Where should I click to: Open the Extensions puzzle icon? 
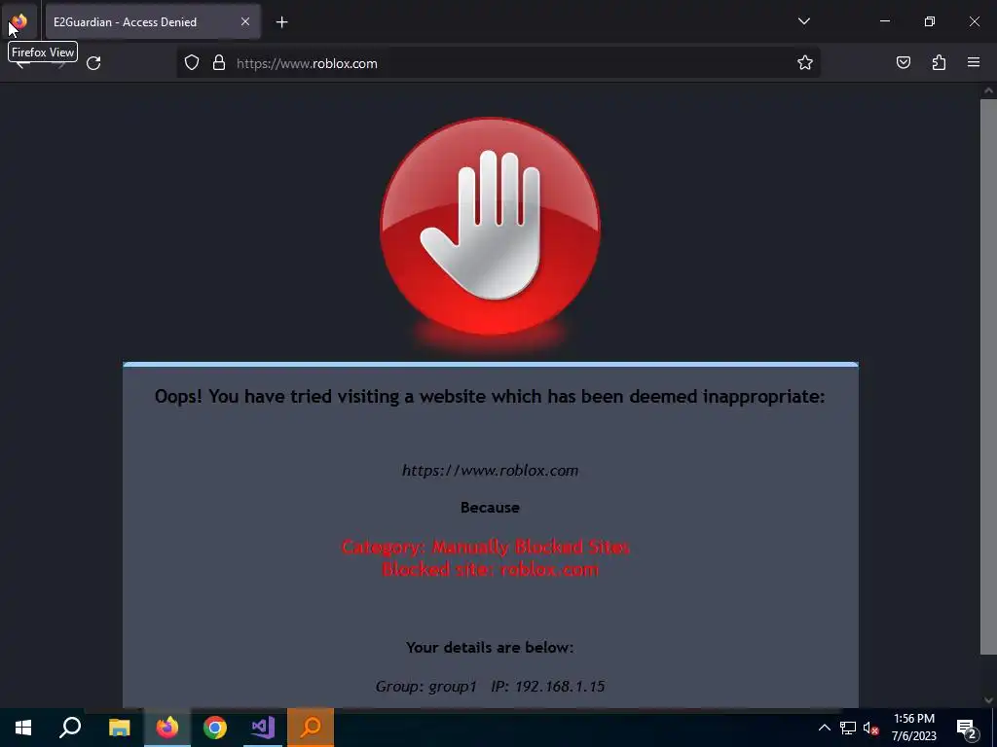939,63
